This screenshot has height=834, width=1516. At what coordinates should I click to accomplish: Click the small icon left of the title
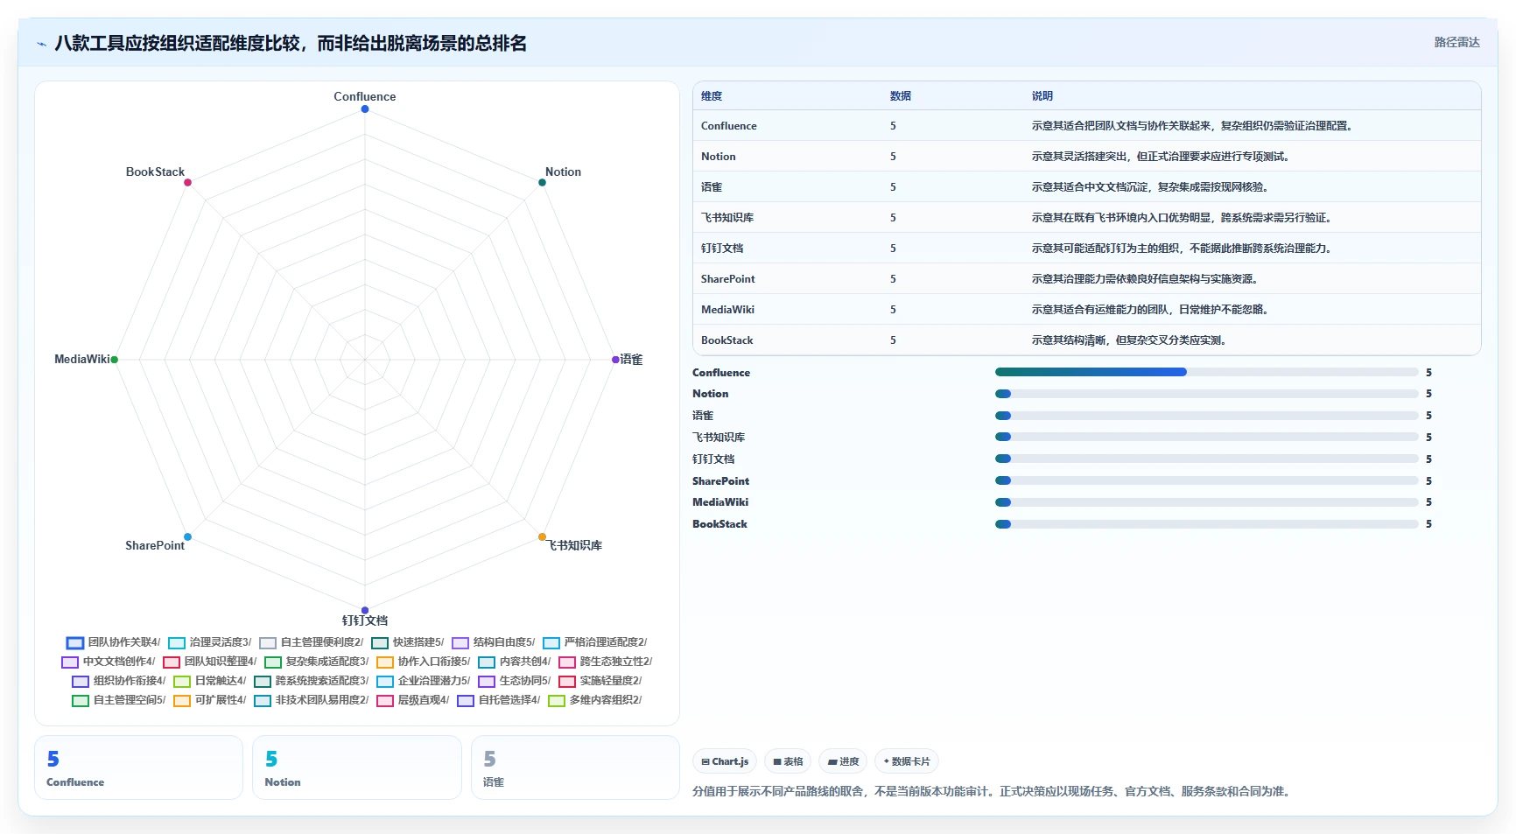click(41, 44)
